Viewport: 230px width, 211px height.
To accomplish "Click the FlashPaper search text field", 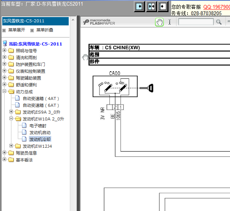I will pyautogui.click(x=196, y=22).
